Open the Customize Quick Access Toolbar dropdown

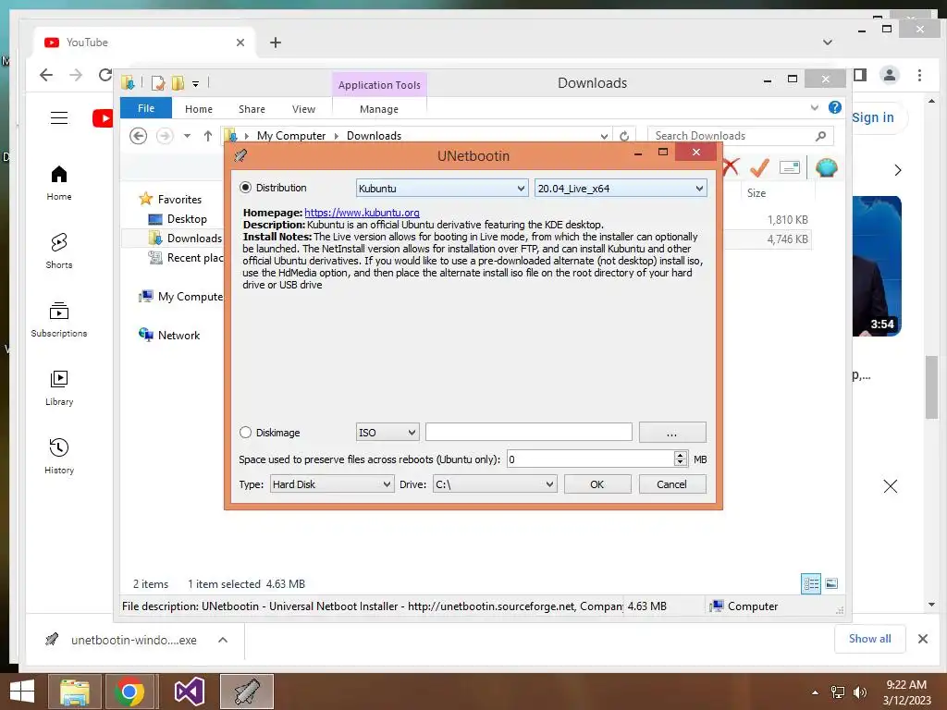tap(196, 83)
